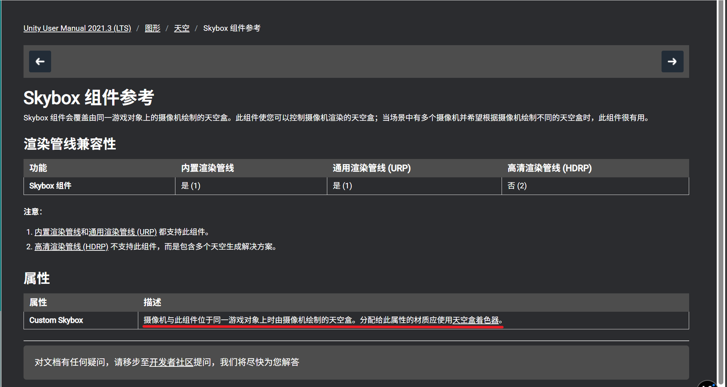Open the 天空盒着色器 link

coord(475,320)
